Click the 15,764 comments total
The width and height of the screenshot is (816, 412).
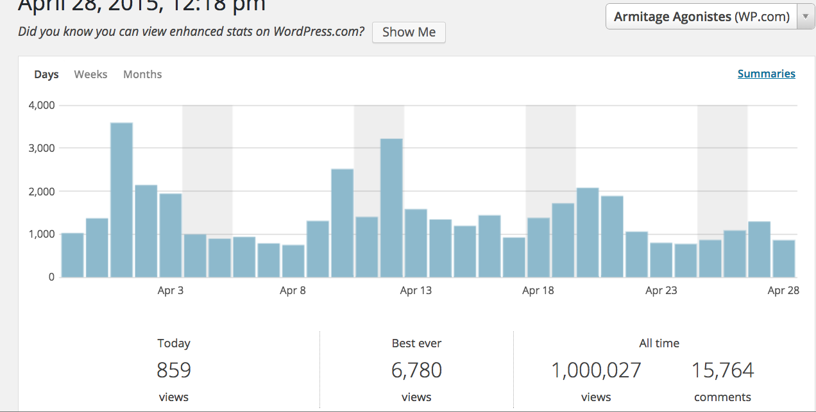(722, 370)
